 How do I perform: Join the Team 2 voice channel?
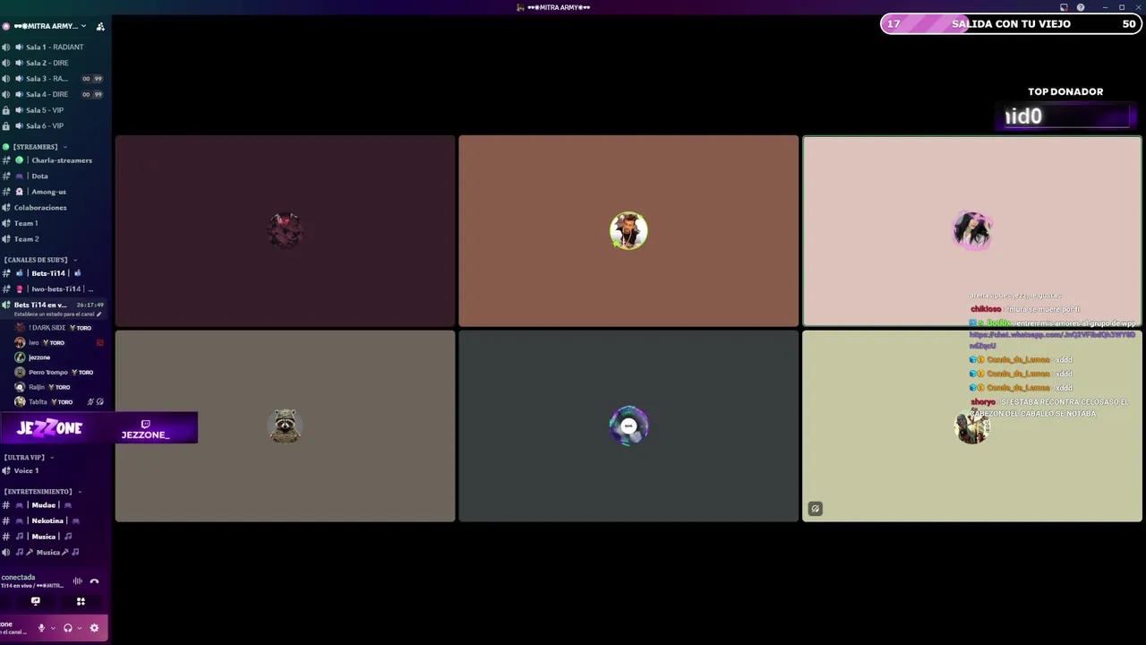click(54, 239)
